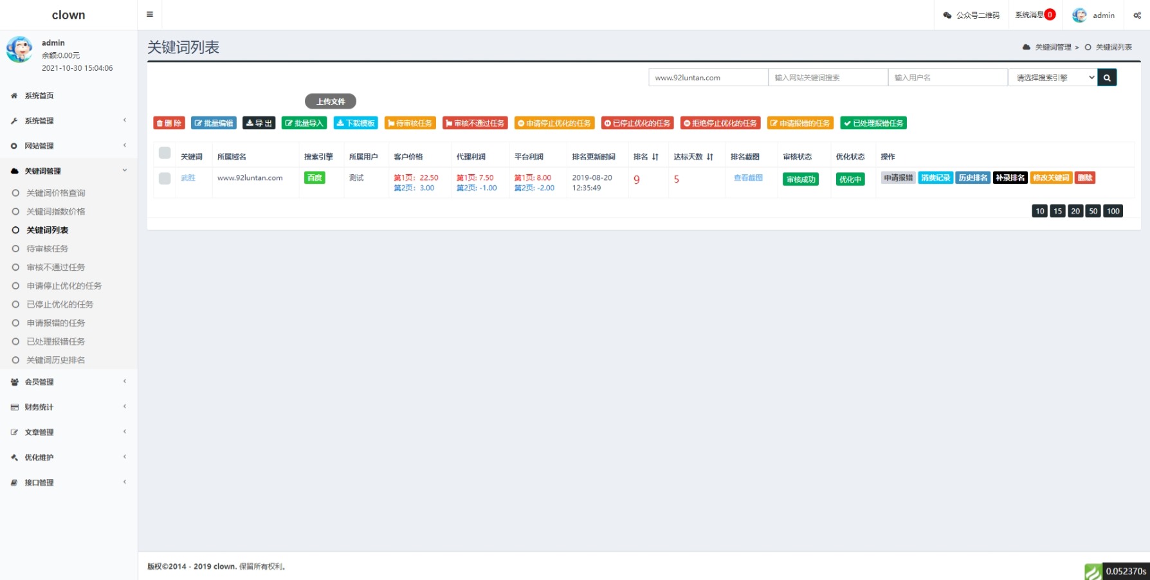This screenshot has width=1150, height=580.
Task: Click the 查看截图 link
Action: pos(748,178)
